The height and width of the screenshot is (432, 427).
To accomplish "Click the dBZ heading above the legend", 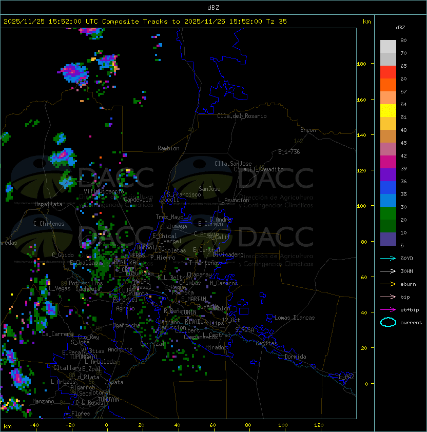I will pos(400,28).
